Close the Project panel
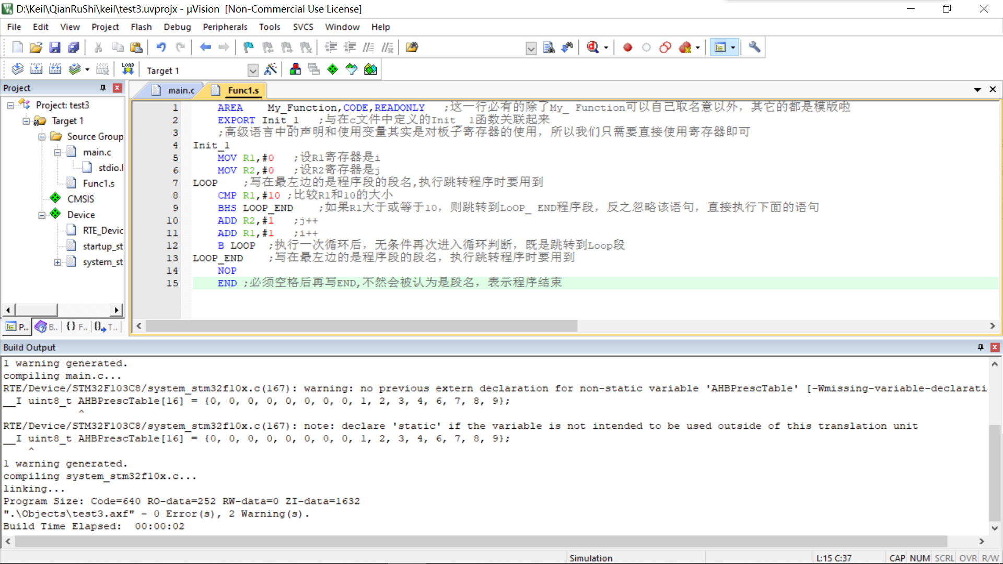 [118, 88]
